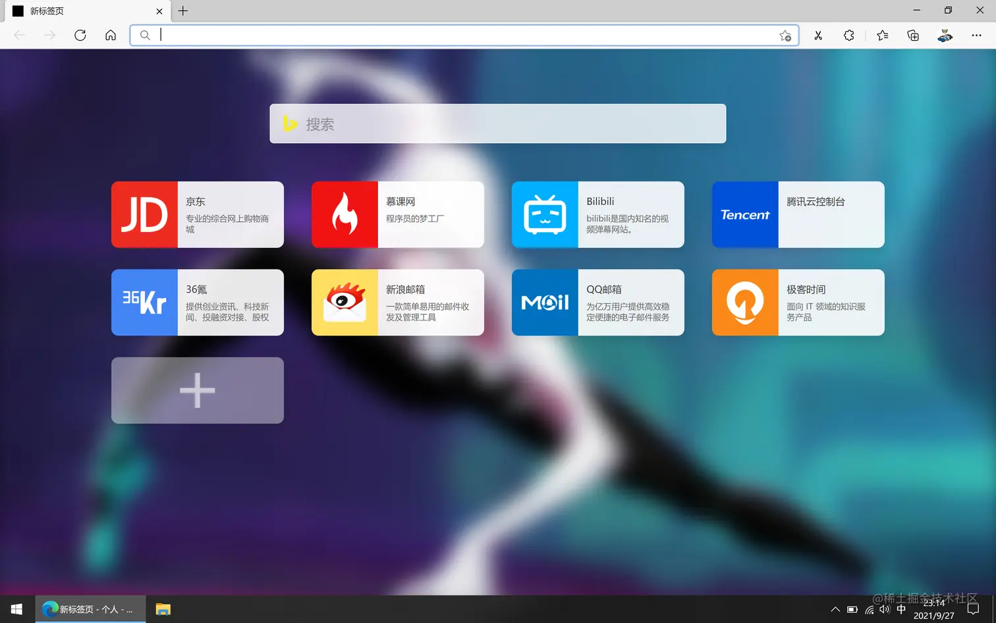Click the Bing logo in search box

[x=290, y=123]
